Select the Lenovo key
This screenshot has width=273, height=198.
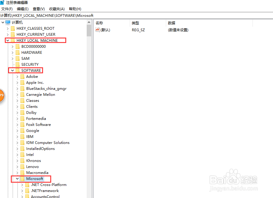(33, 167)
